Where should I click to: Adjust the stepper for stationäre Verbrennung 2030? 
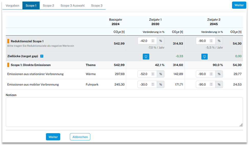(x=153, y=74)
